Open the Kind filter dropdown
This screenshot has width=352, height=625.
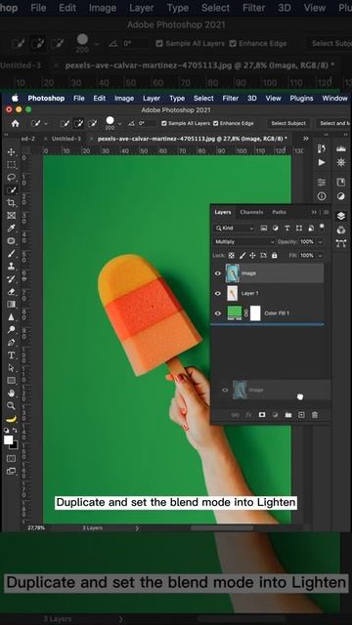[235, 229]
